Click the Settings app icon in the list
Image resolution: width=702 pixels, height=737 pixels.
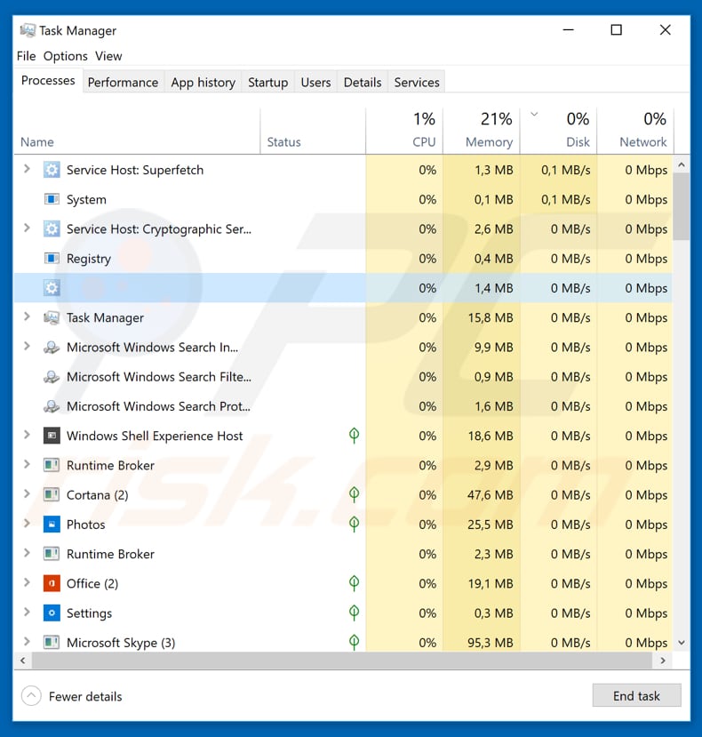pos(52,613)
